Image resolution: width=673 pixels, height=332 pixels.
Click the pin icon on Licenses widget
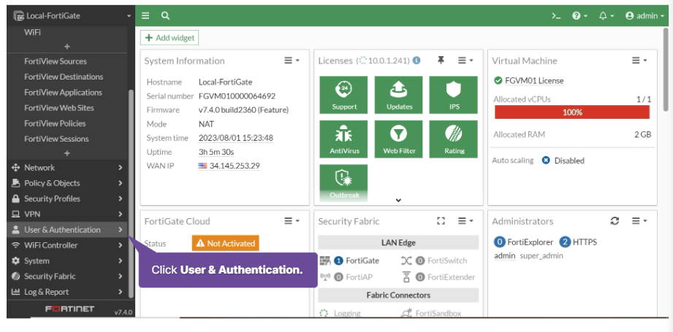441,61
